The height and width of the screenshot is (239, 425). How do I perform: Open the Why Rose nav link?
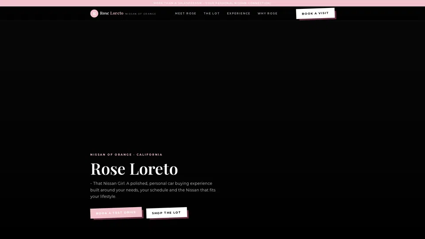click(x=267, y=13)
